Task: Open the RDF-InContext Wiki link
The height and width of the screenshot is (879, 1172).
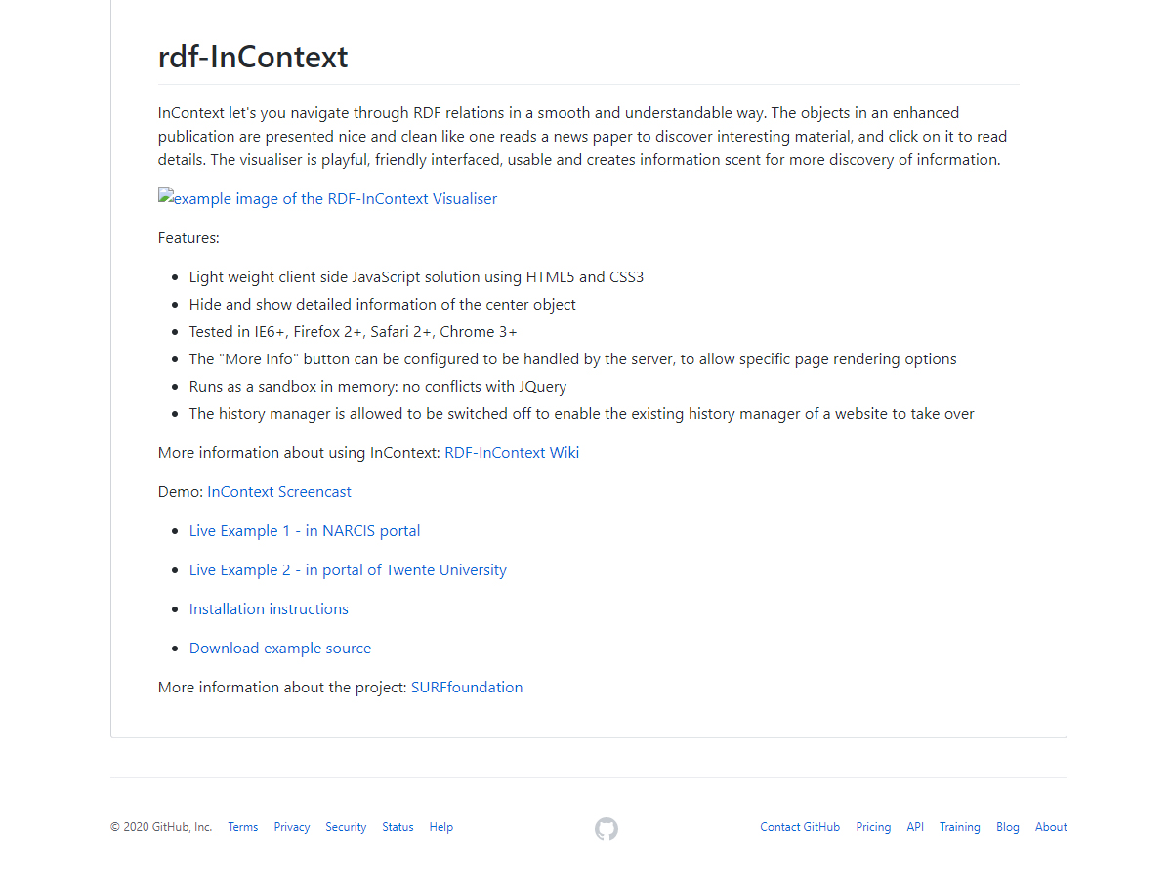Action: (x=512, y=453)
